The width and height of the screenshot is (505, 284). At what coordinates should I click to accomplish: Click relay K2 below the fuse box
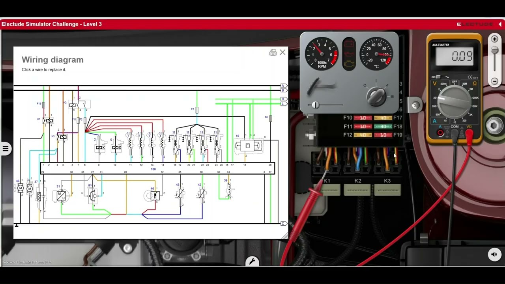tap(358, 189)
